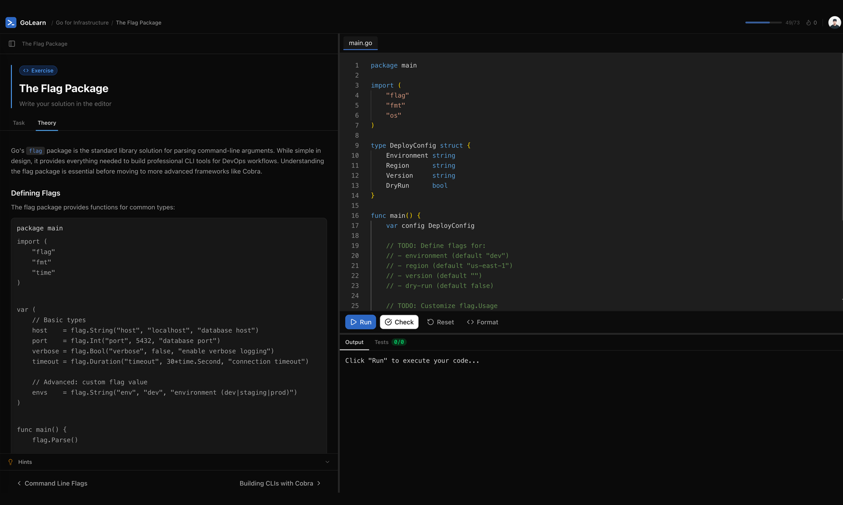Select the Output tab
The width and height of the screenshot is (843, 505).
[354, 342]
